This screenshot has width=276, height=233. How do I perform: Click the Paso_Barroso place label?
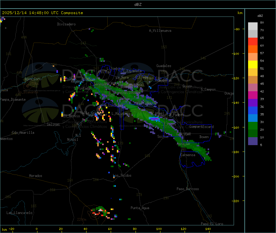(x=188, y=189)
